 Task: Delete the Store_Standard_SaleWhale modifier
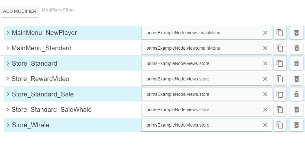[x=296, y=110]
